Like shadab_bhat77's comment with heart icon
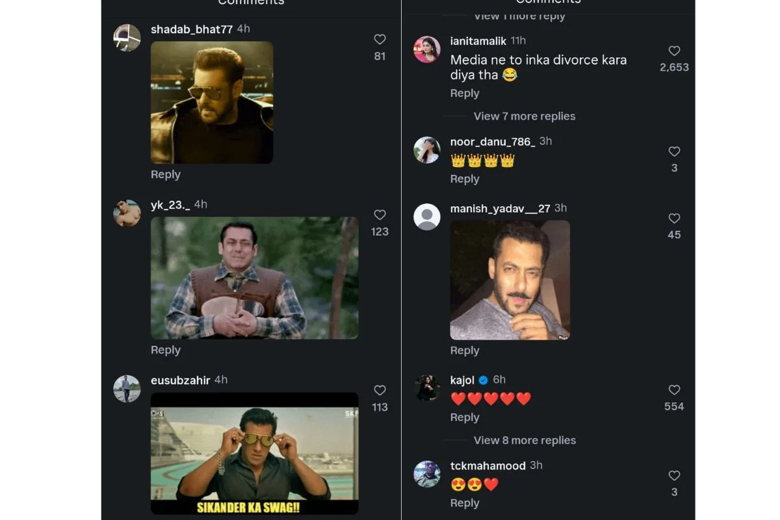The width and height of the screenshot is (780, 520). point(380,40)
